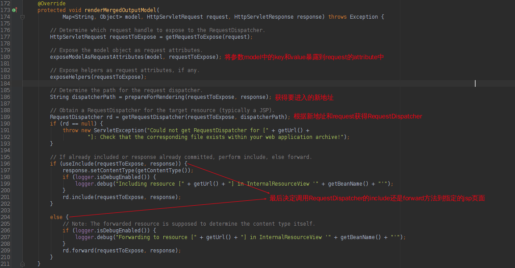Click the implements-method gutter icon at line 173
Screen dimensions: 515x268
[14, 10]
